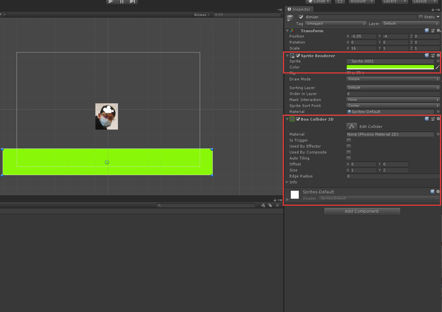Expand the Info foldout
The height and width of the screenshot is (312, 442).
287,182
